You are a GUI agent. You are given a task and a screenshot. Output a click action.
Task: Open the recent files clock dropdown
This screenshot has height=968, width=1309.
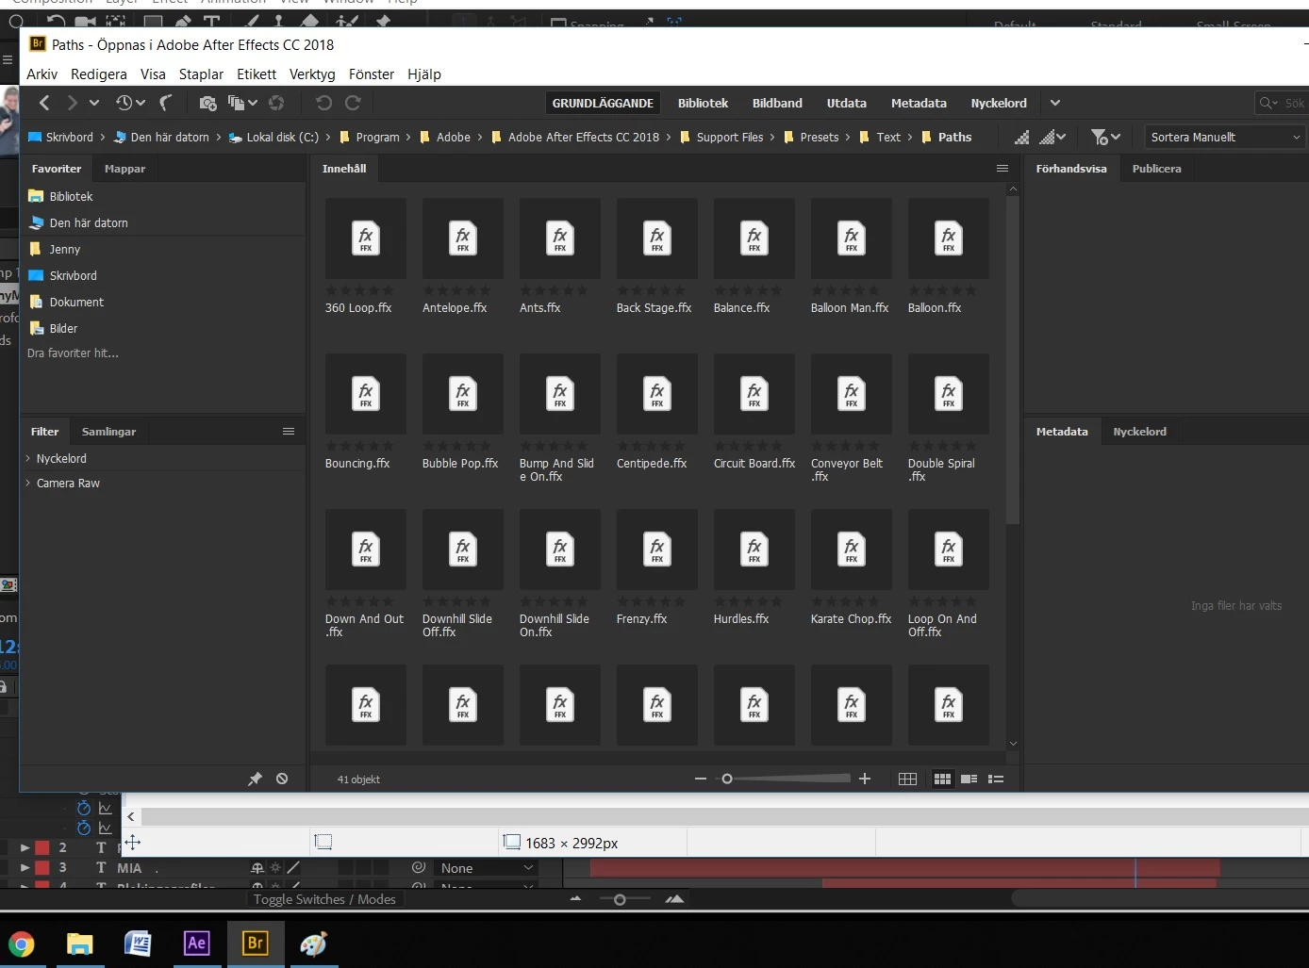[x=130, y=103]
